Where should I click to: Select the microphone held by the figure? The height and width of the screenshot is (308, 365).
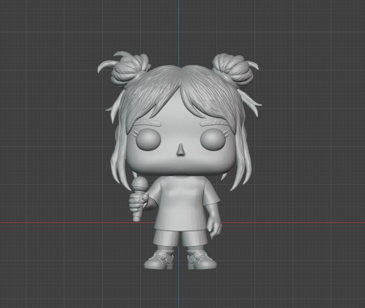(x=139, y=199)
